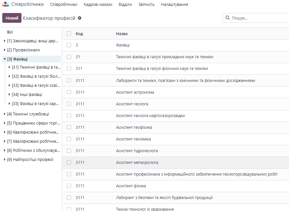Select the checkbox for code 31 row
Viewport: 289px width, 211px height.
(x=69, y=57)
